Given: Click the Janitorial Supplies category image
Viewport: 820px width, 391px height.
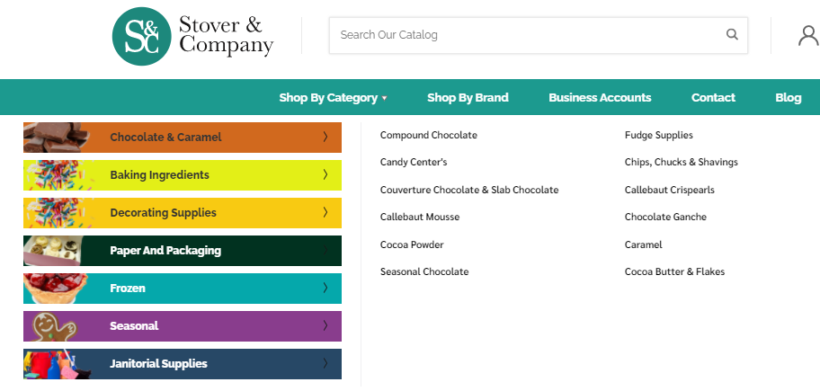Looking at the screenshot, I should point(56,364).
